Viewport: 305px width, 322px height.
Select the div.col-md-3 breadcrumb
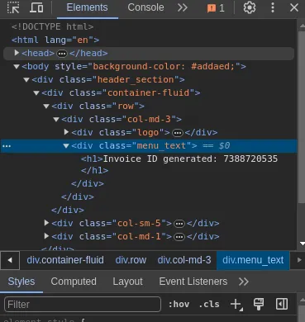point(184,260)
